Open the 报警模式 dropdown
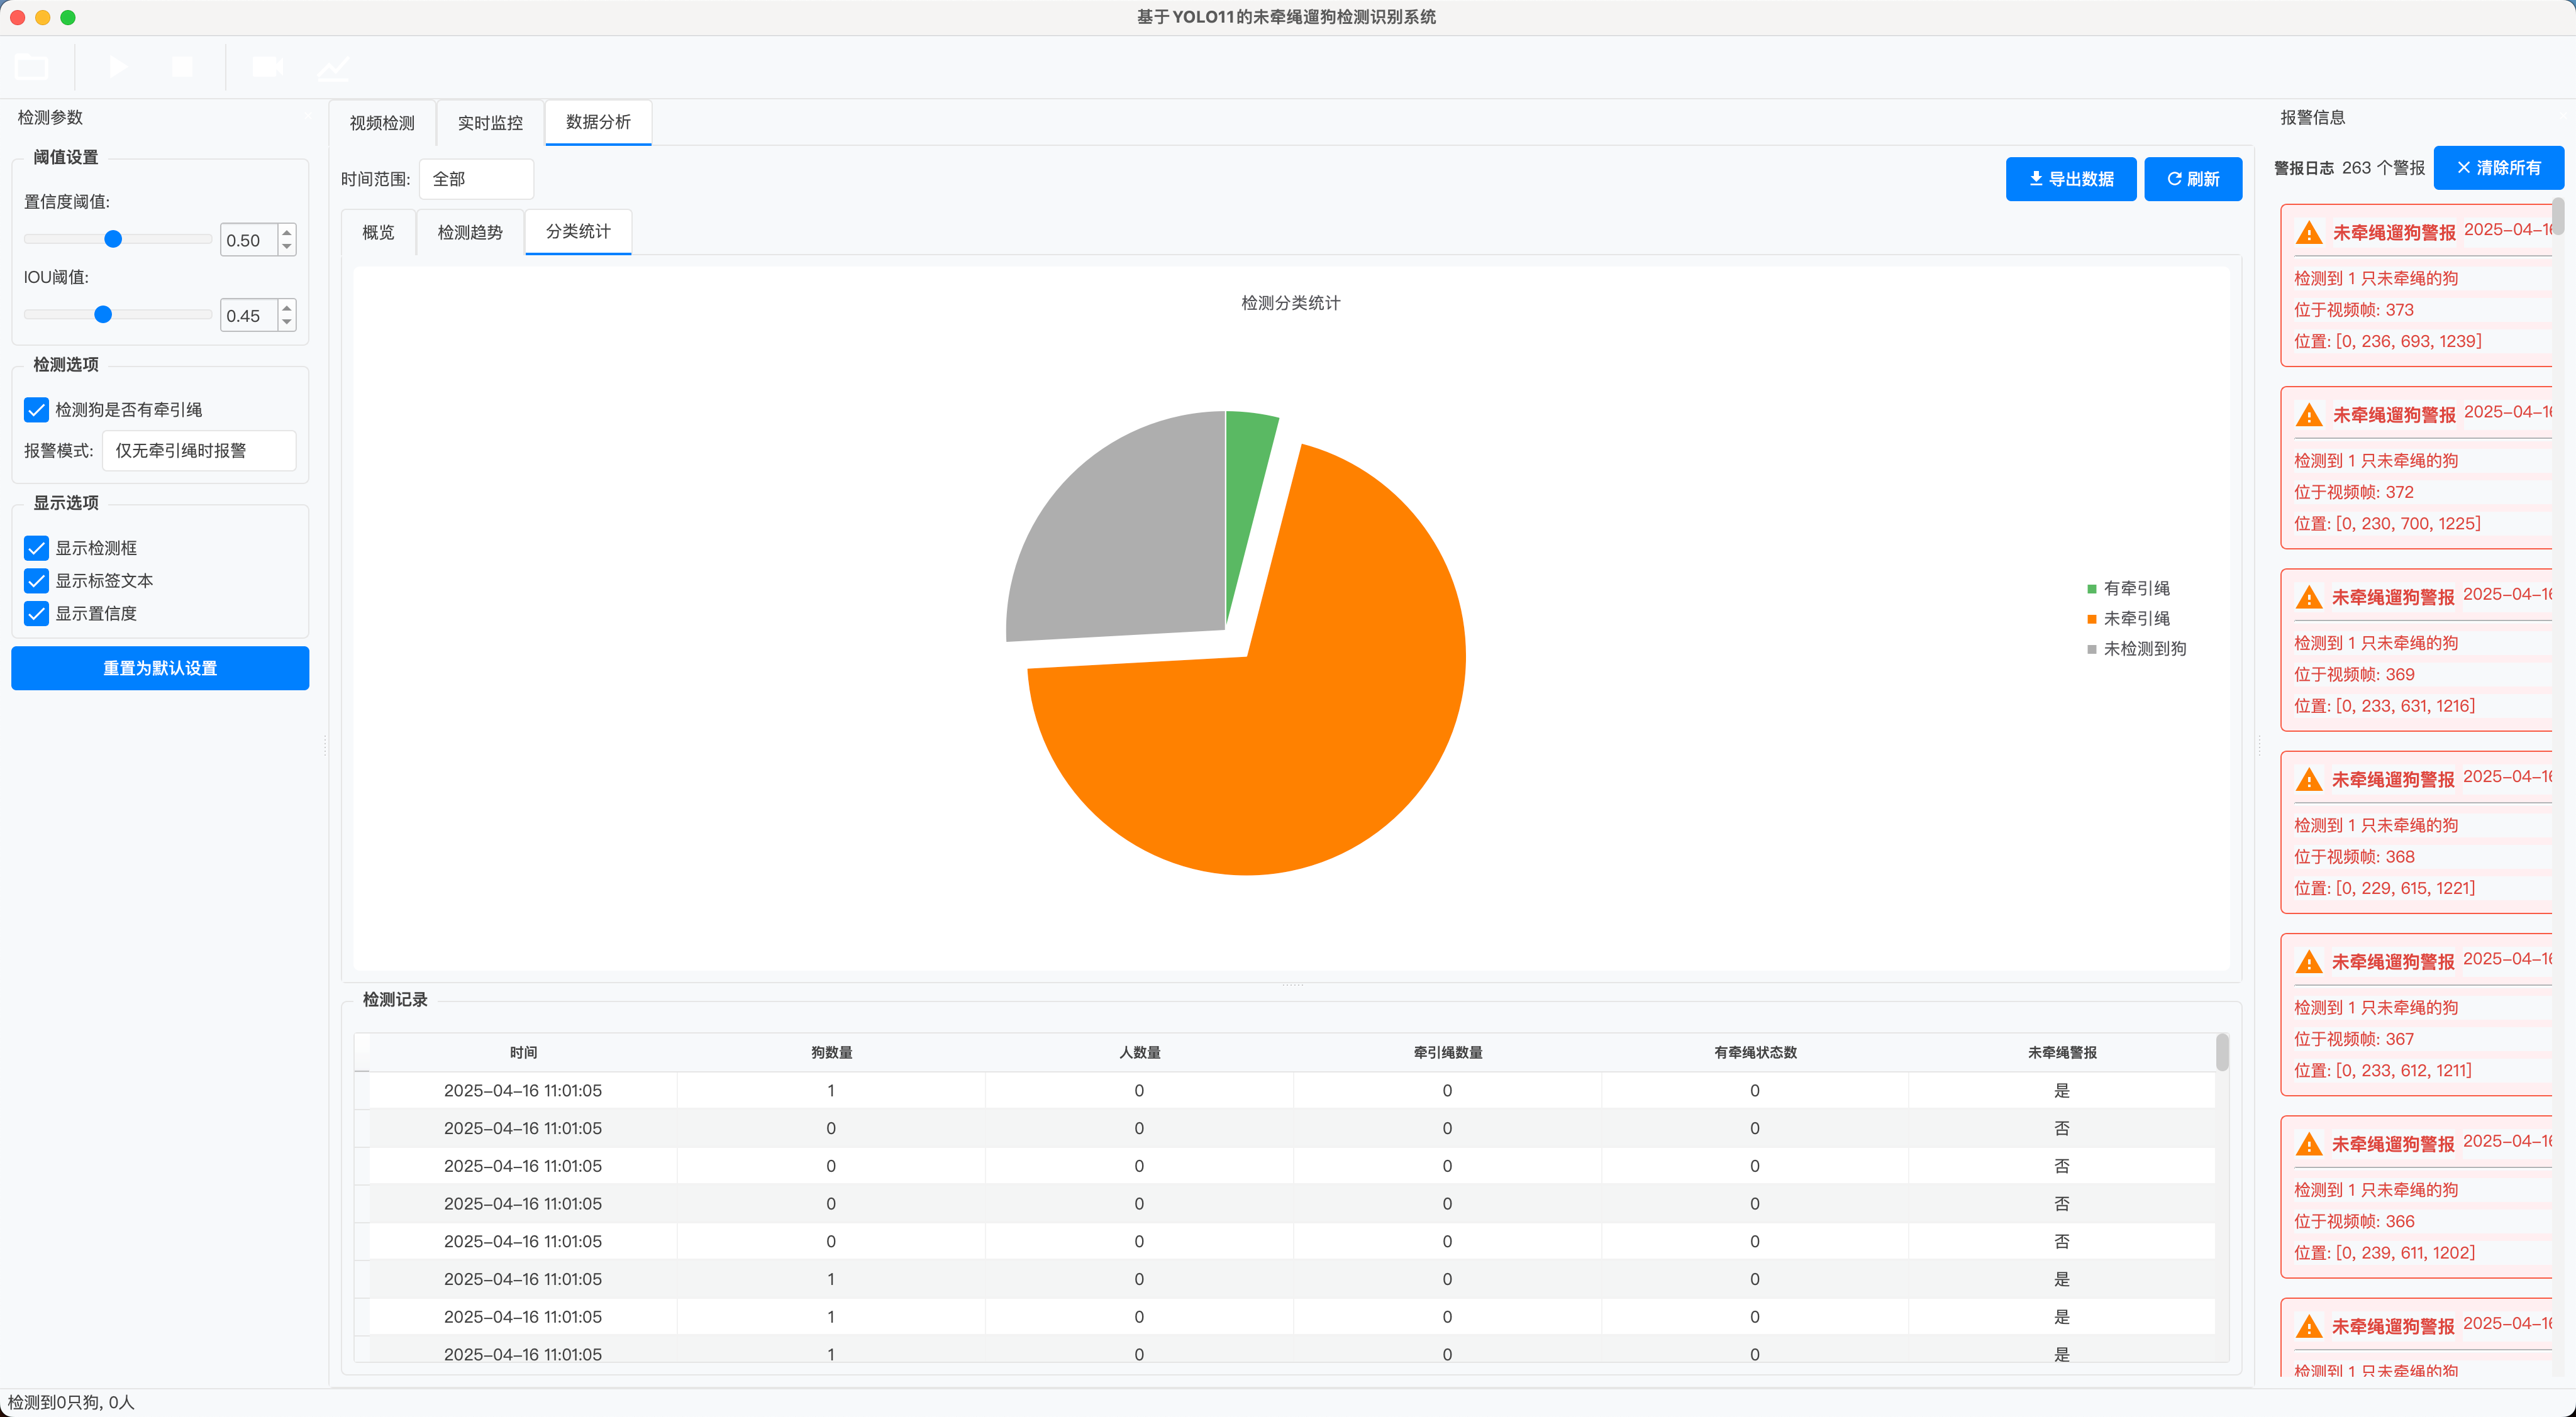The width and height of the screenshot is (2576, 1417). coord(199,451)
